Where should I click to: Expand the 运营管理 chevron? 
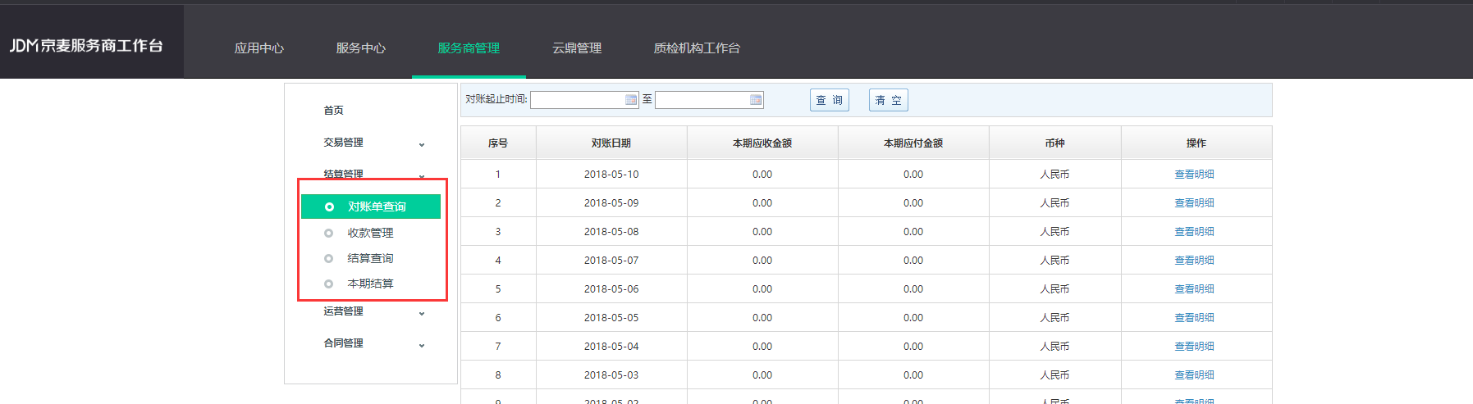click(422, 313)
